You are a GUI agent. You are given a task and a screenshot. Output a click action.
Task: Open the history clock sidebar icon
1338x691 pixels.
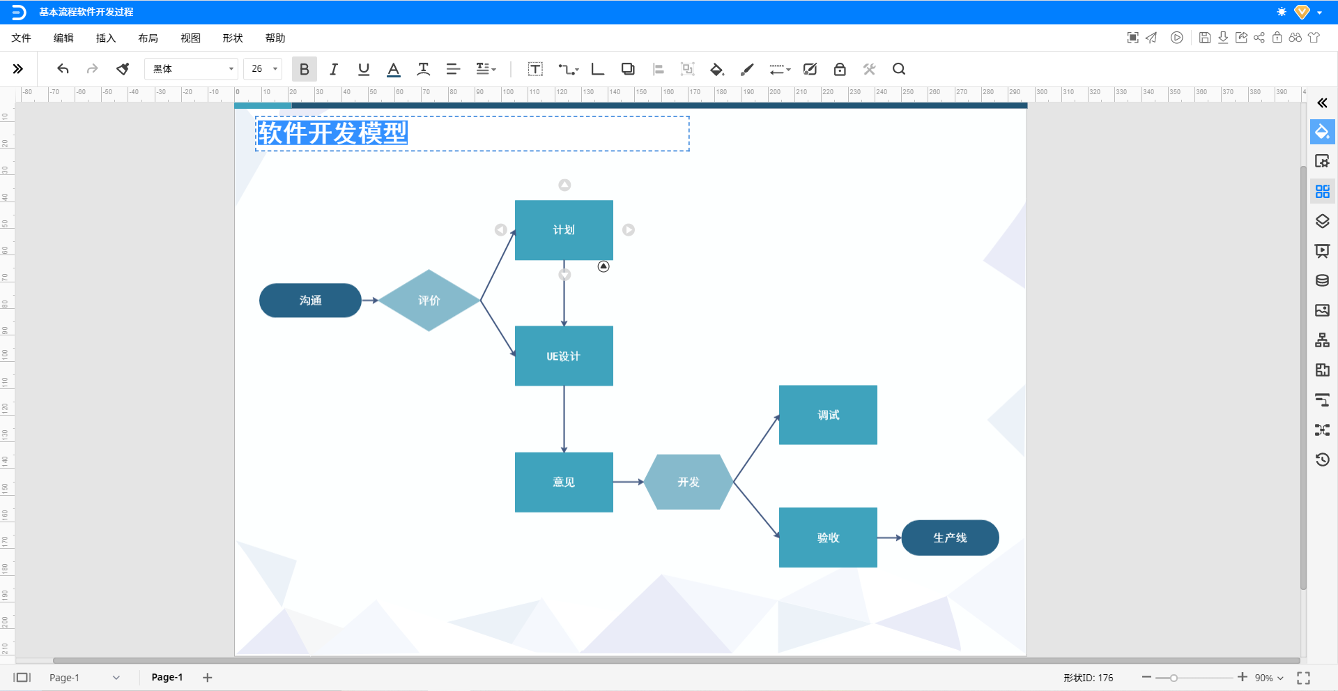1322,460
